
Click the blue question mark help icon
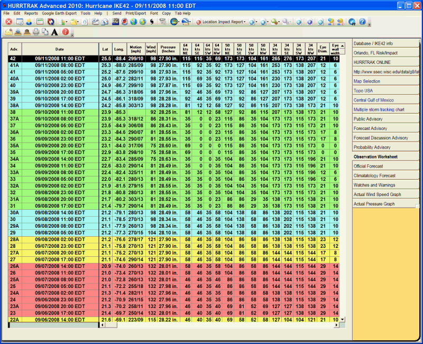pos(362,22)
